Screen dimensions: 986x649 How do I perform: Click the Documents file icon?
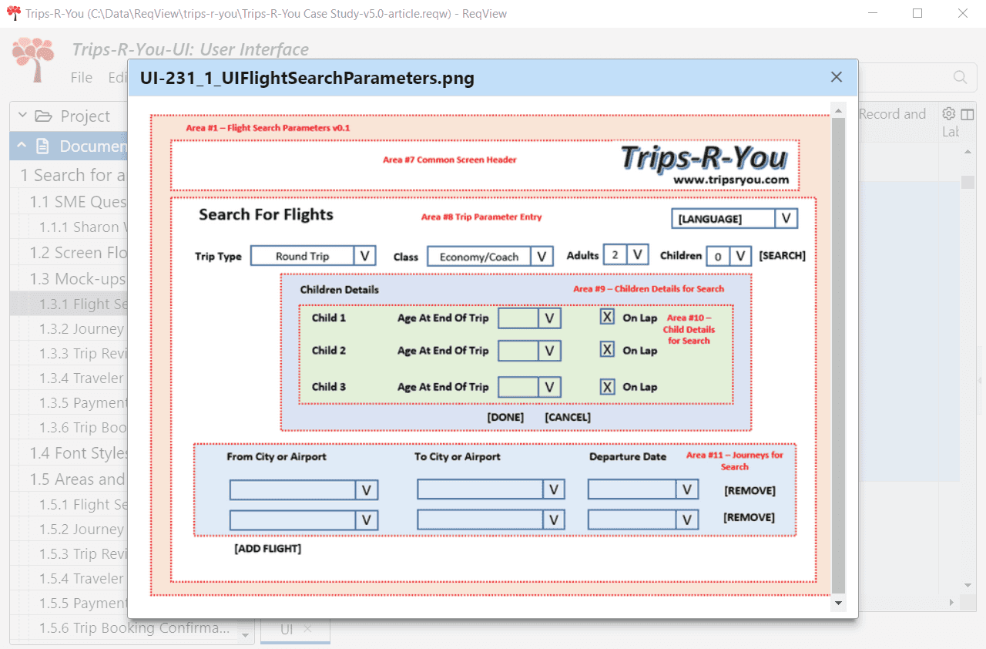coord(43,146)
